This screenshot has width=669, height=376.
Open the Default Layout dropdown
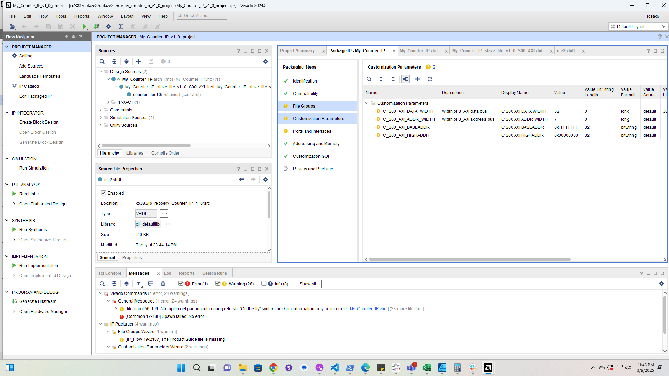click(x=638, y=26)
